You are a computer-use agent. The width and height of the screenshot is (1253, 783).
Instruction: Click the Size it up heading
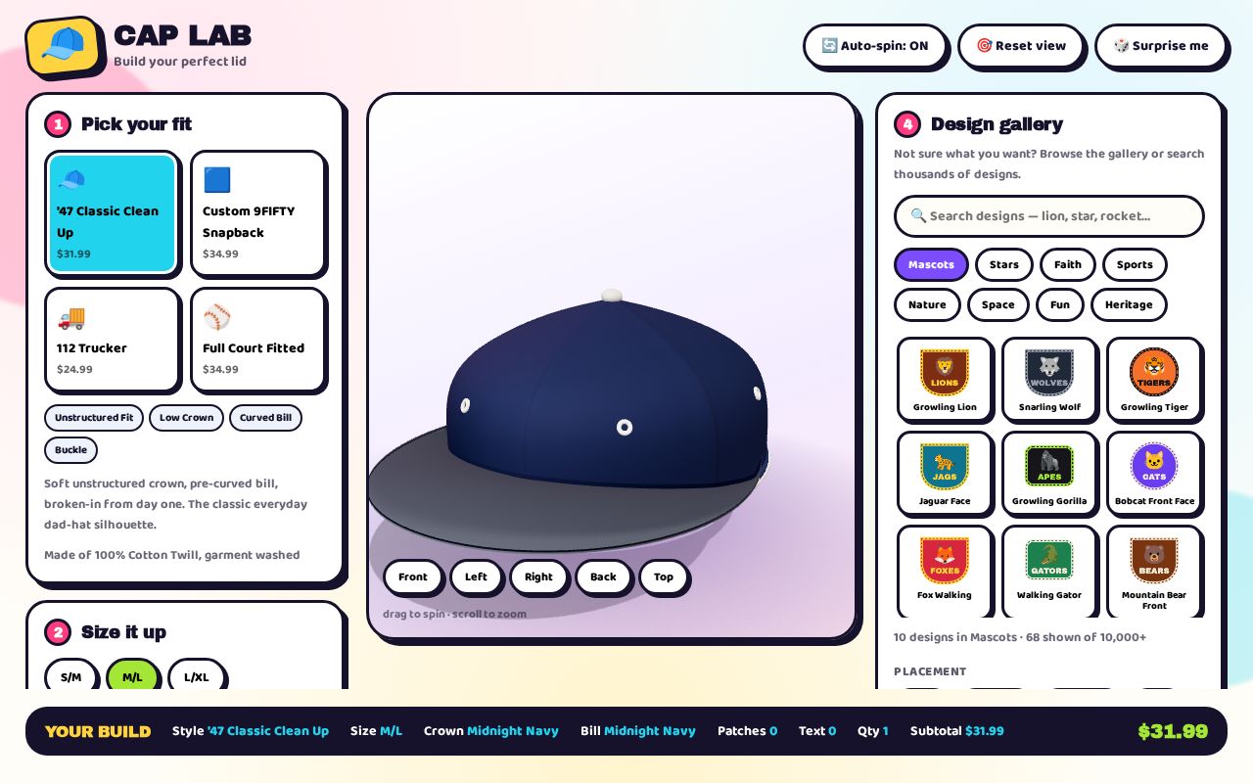(123, 632)
